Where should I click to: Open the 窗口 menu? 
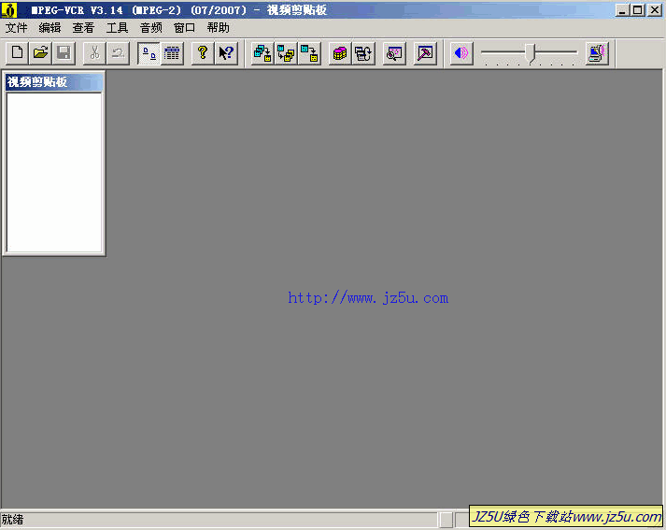(x=184, y=28)
